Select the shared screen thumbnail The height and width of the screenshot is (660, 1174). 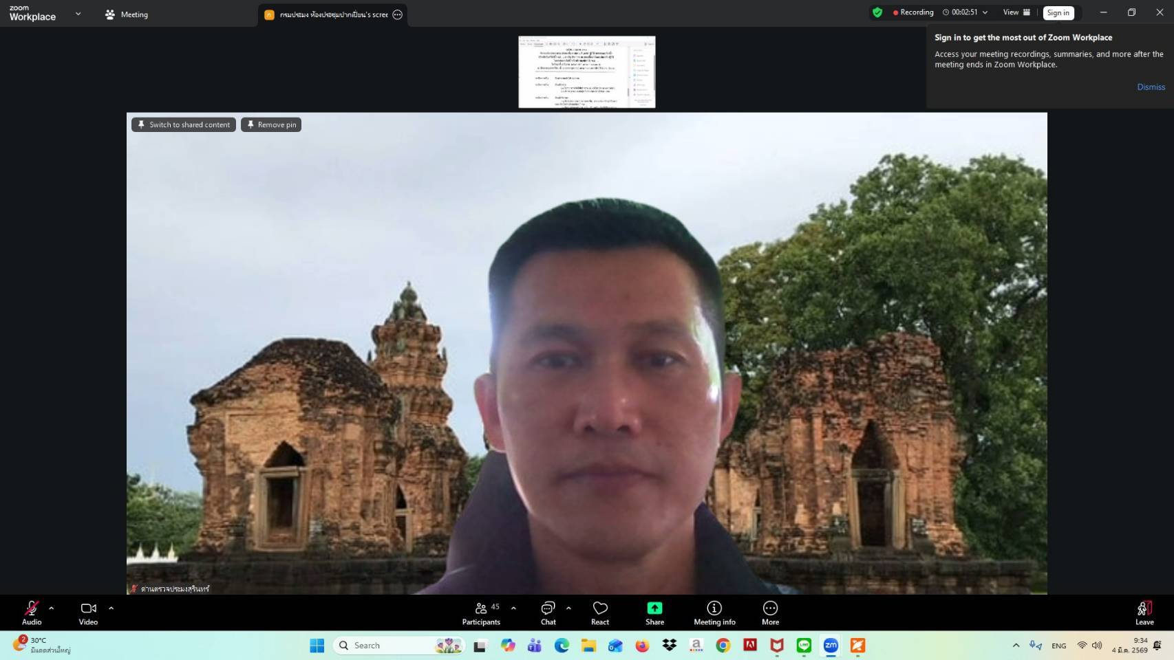point(586,72)
